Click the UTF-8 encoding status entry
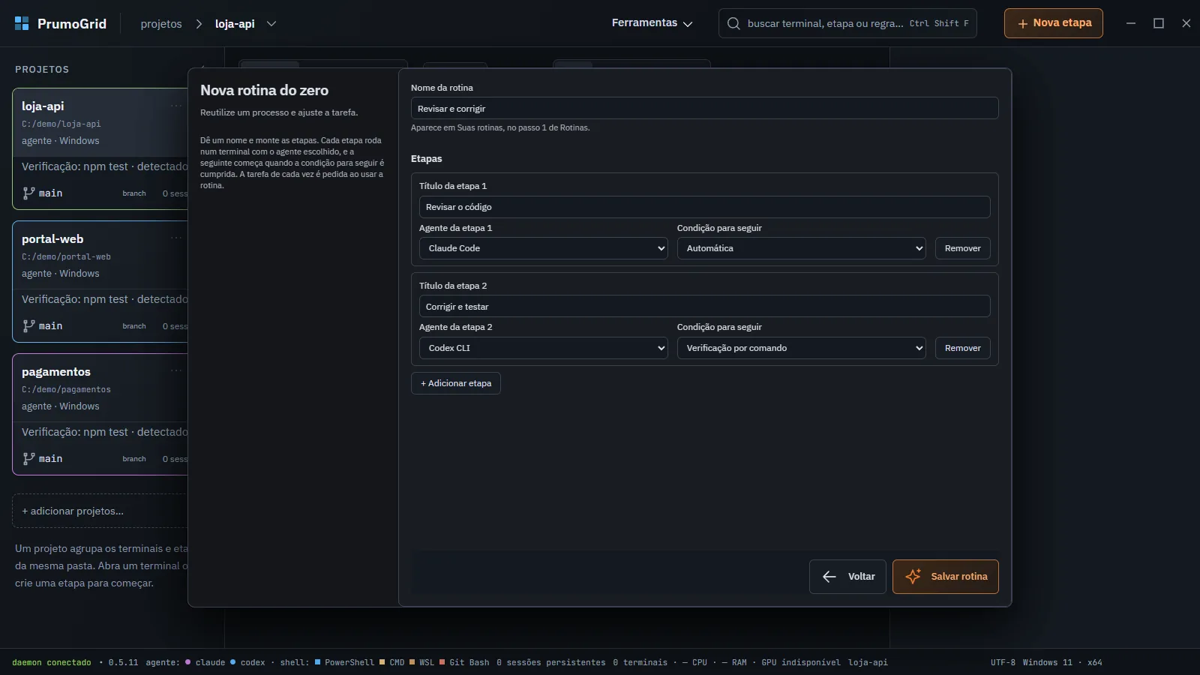 [1003, 662]
